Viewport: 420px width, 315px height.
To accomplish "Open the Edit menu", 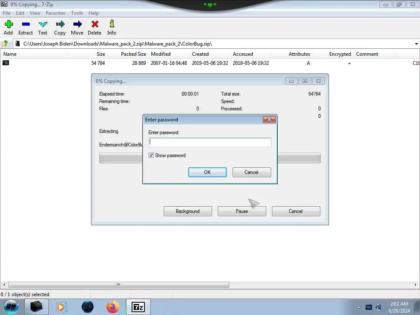I will [20, 13].
